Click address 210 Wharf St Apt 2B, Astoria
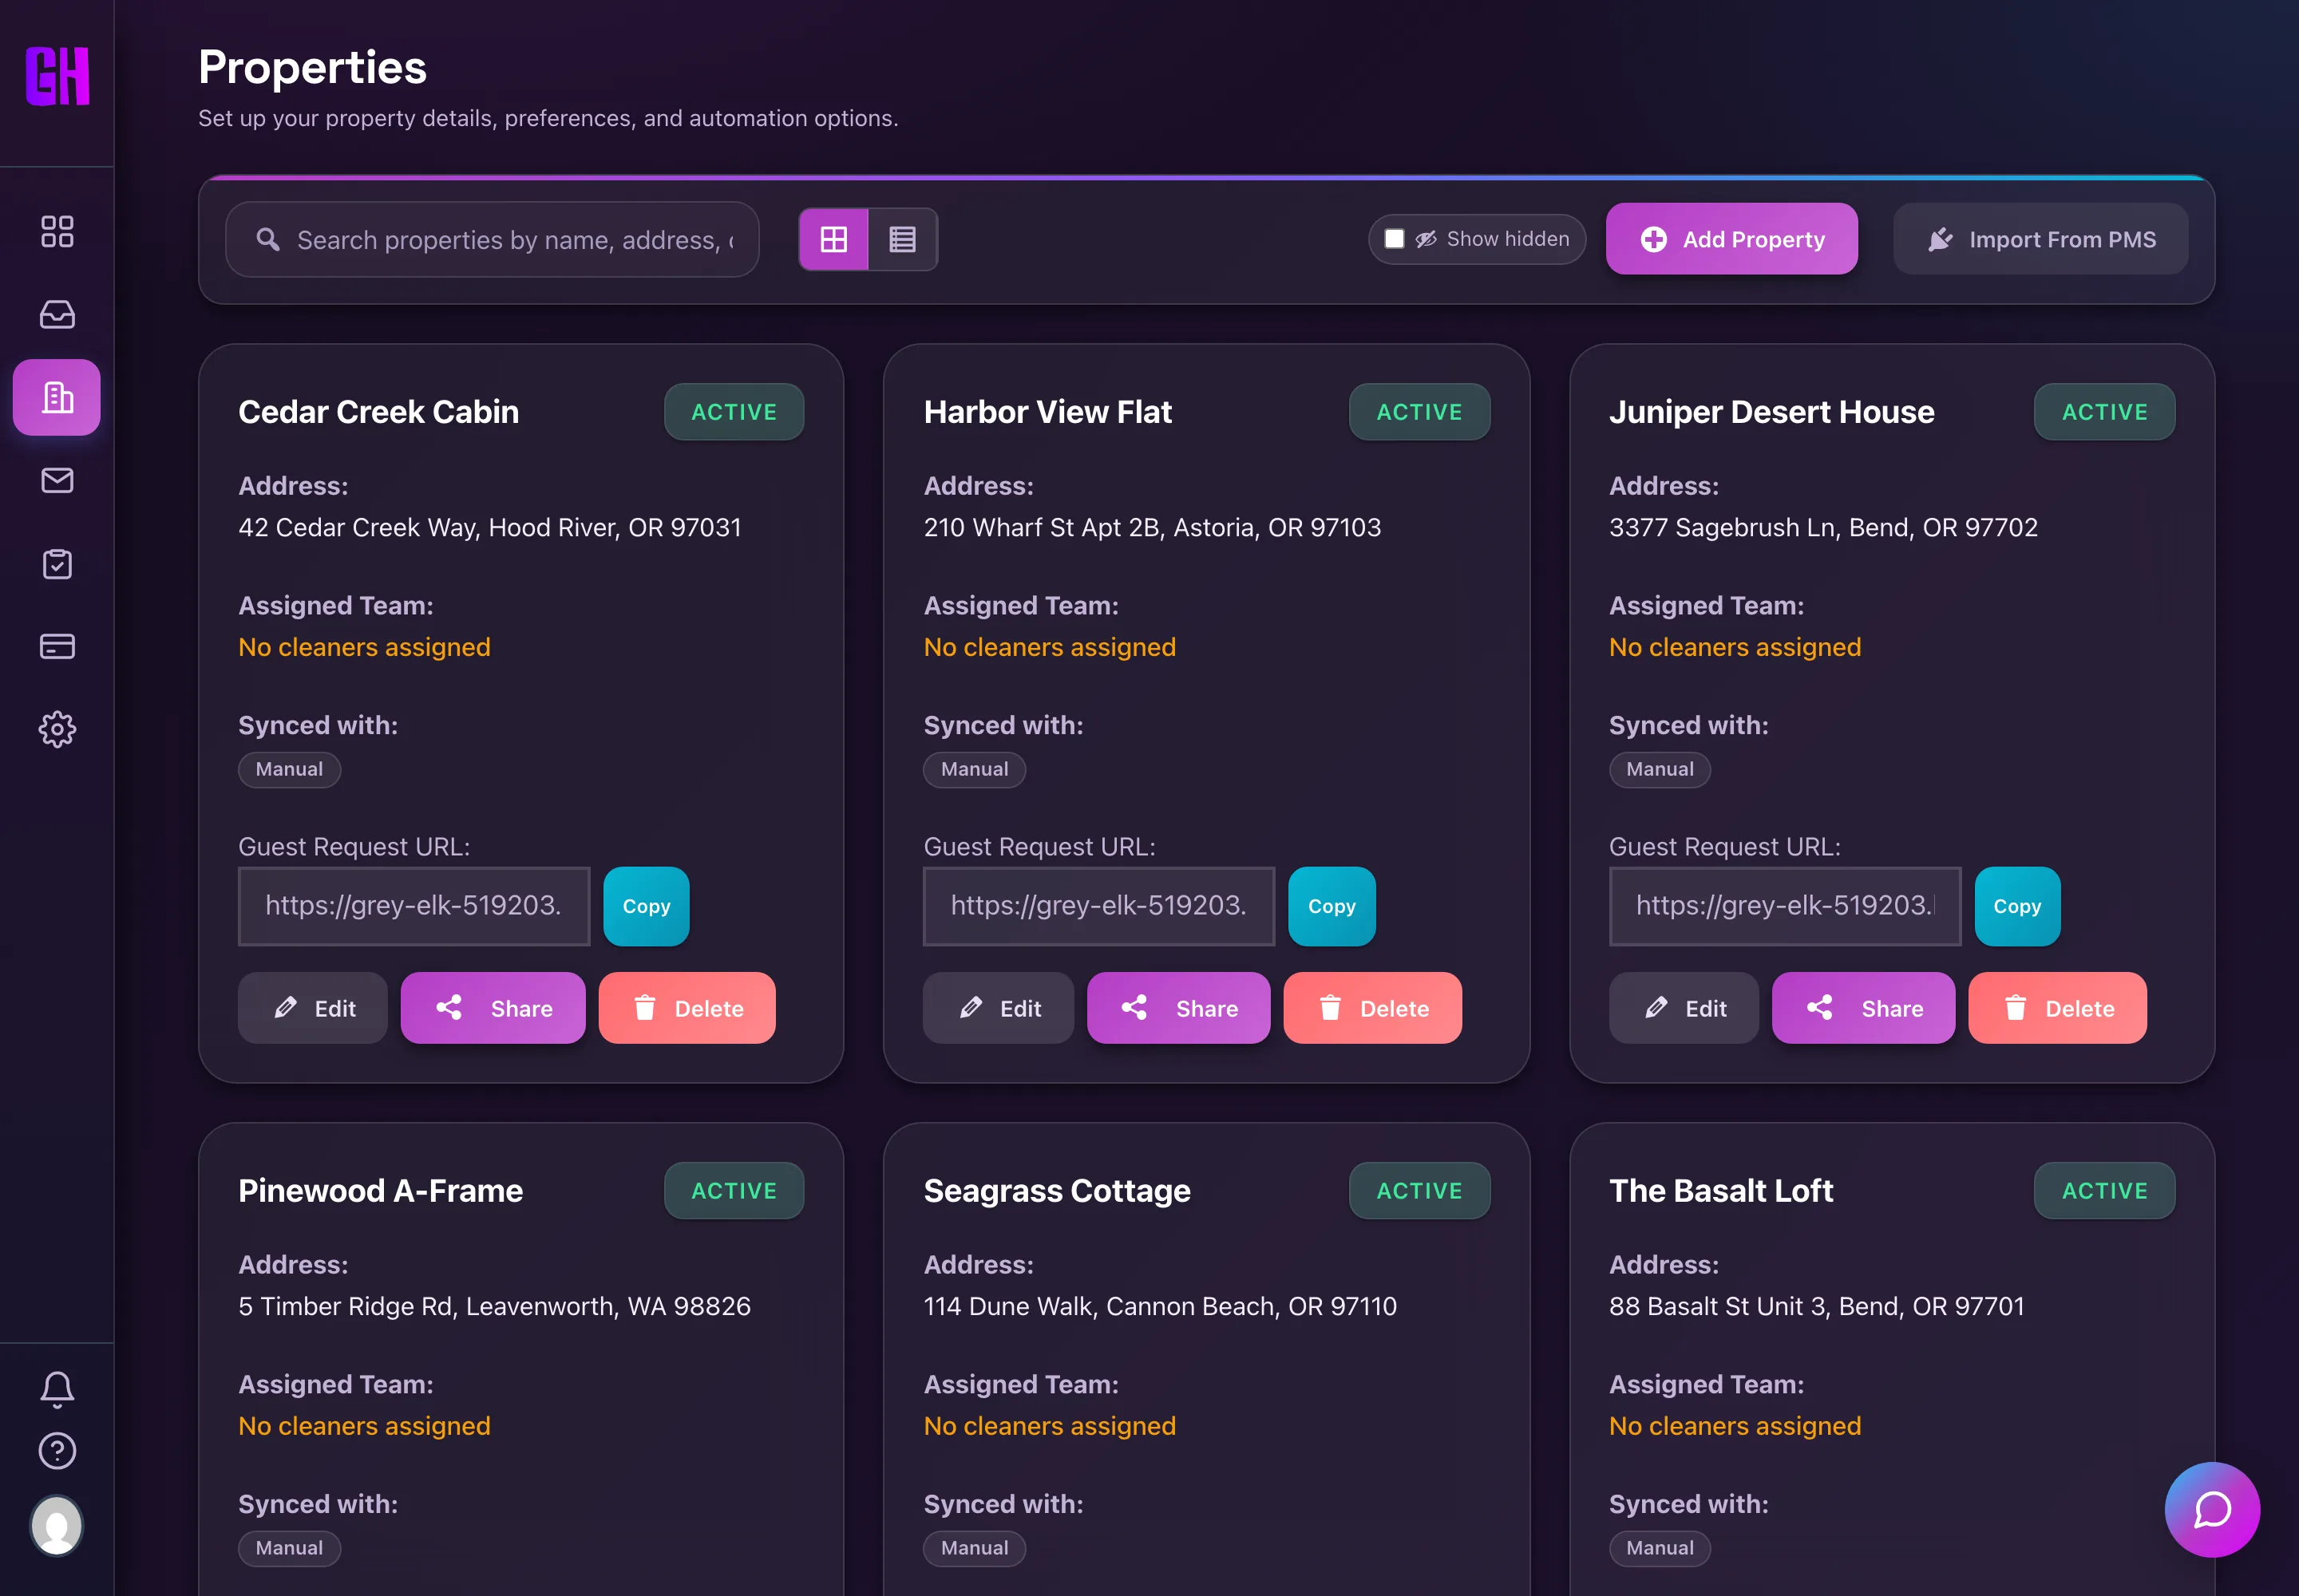Screen dimensions: 2299x1596 1153,527
